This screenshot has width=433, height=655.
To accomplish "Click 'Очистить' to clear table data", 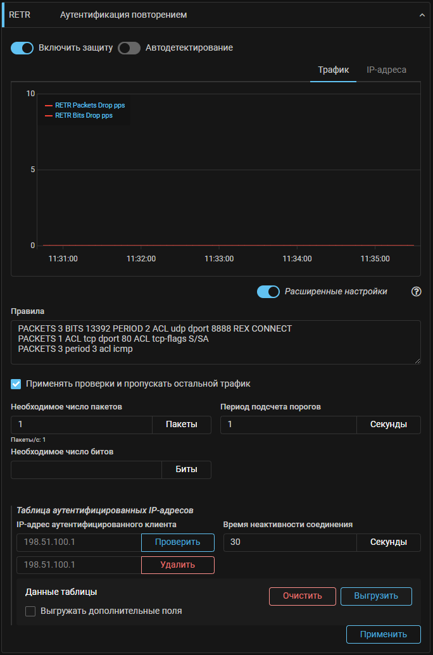I will 302,596.
